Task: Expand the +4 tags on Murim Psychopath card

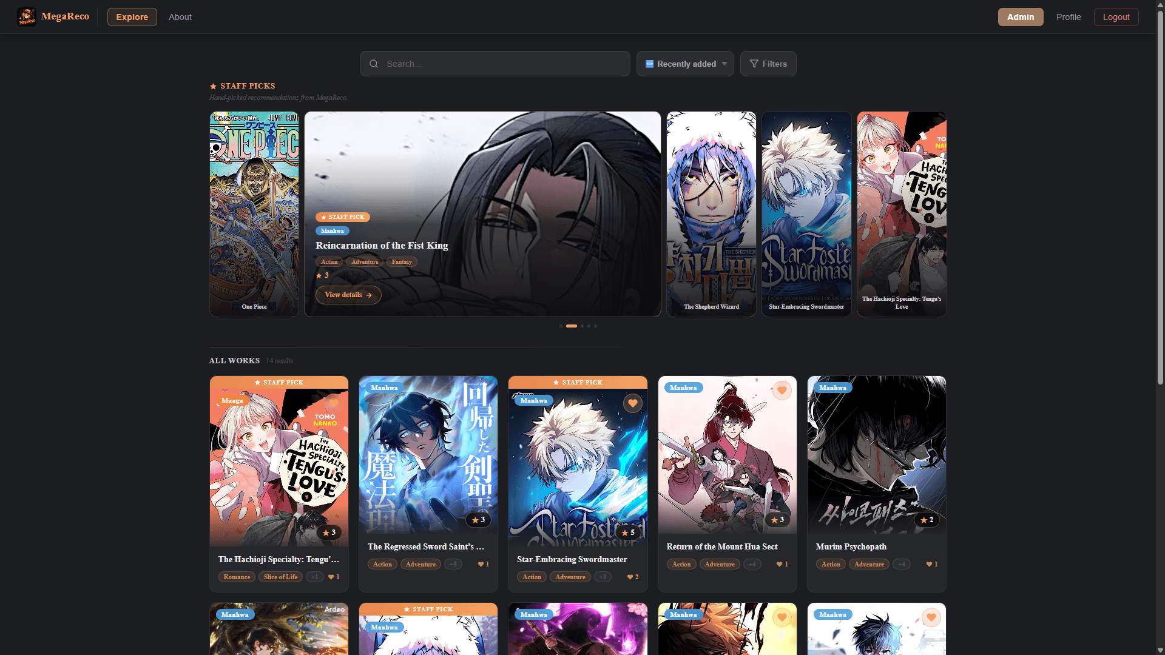Action: (x=902, y=564)
